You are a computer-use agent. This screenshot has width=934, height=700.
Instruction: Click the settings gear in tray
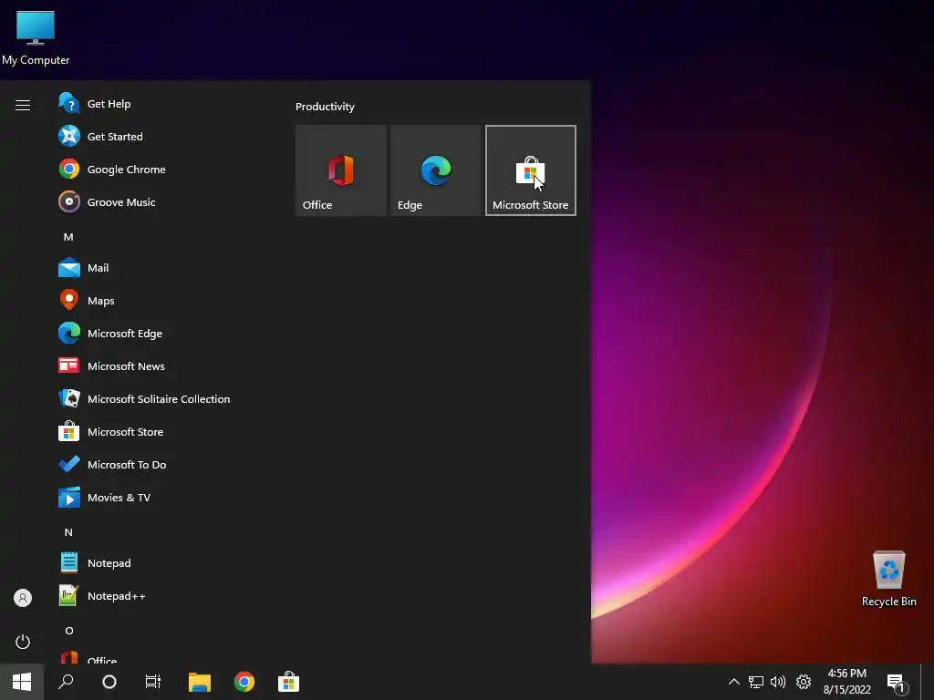click(x=804, y=682)
